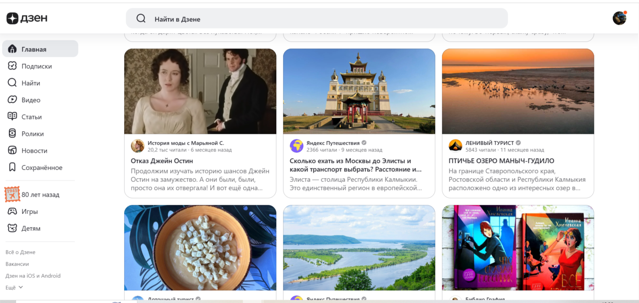The image size is (639, 303).
Task: Click the search magnifier icon in search bar
Action: coord(141,19)
